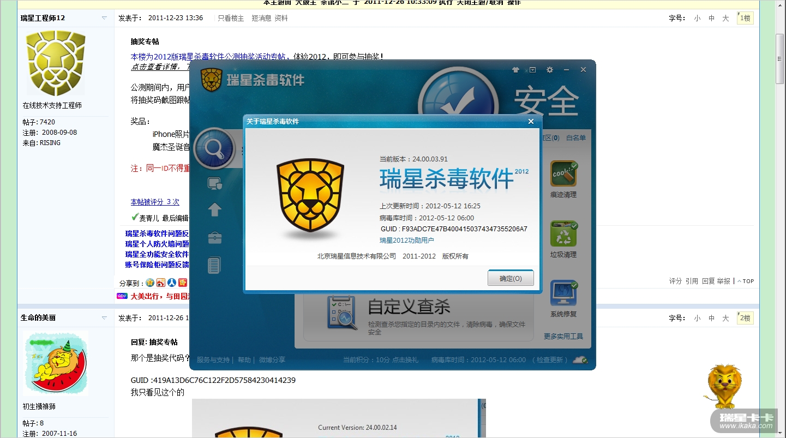The height and width of the screenshot is (438, 786).
Task: Click 回复 on the first post
Action: pos(708,281)
